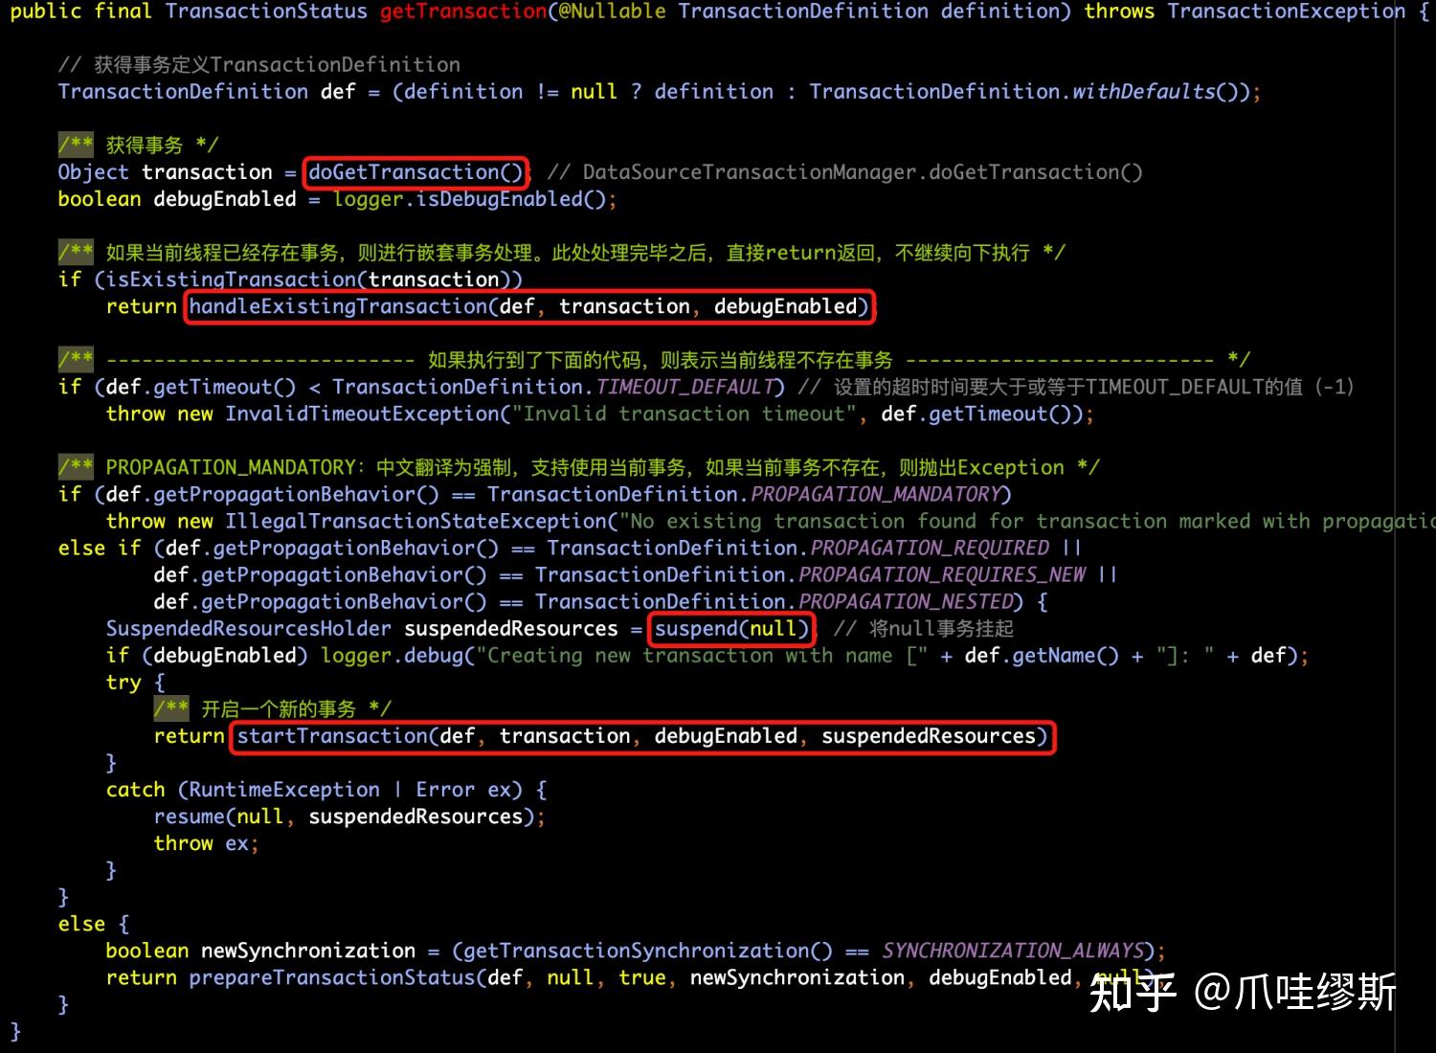Click getTransactionSynchronization() call

(x=648, y=951)
